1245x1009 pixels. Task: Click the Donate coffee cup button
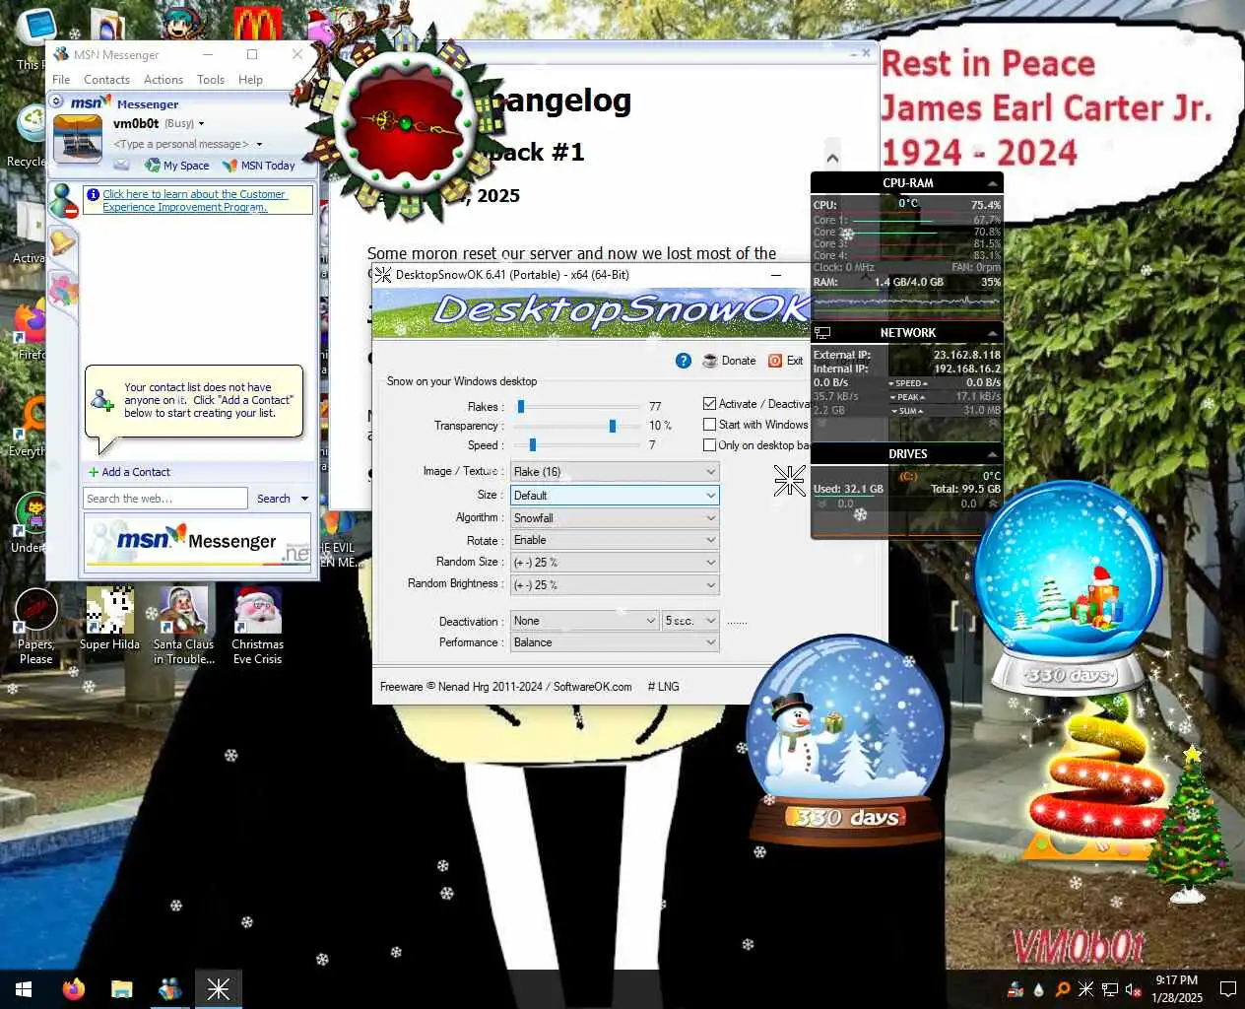pyautogui.click(x=729, y=361)
